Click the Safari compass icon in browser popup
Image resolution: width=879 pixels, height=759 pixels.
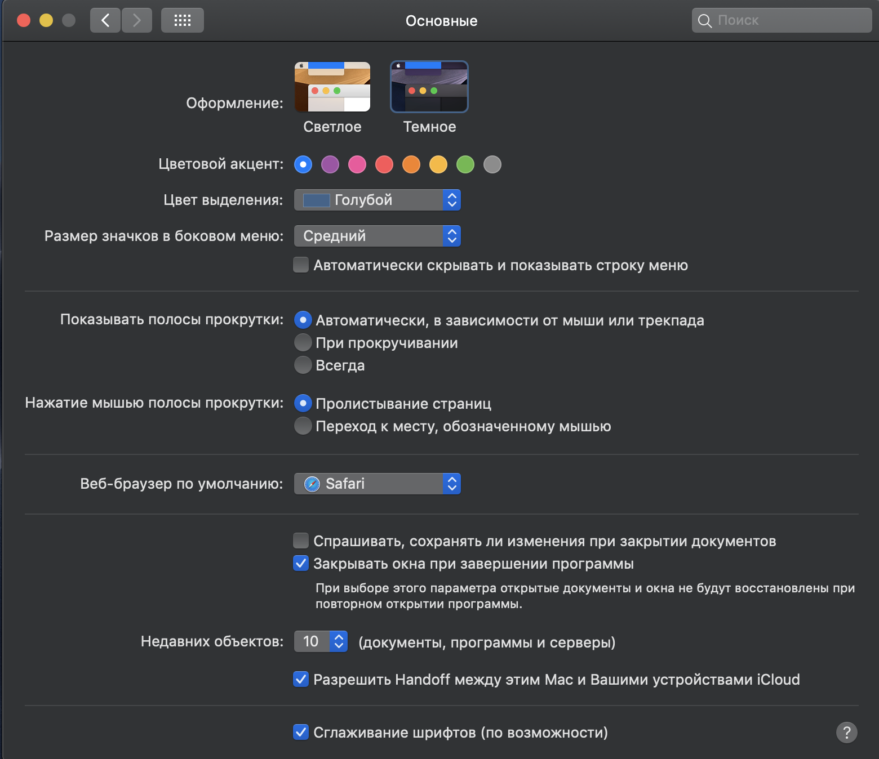312,484
